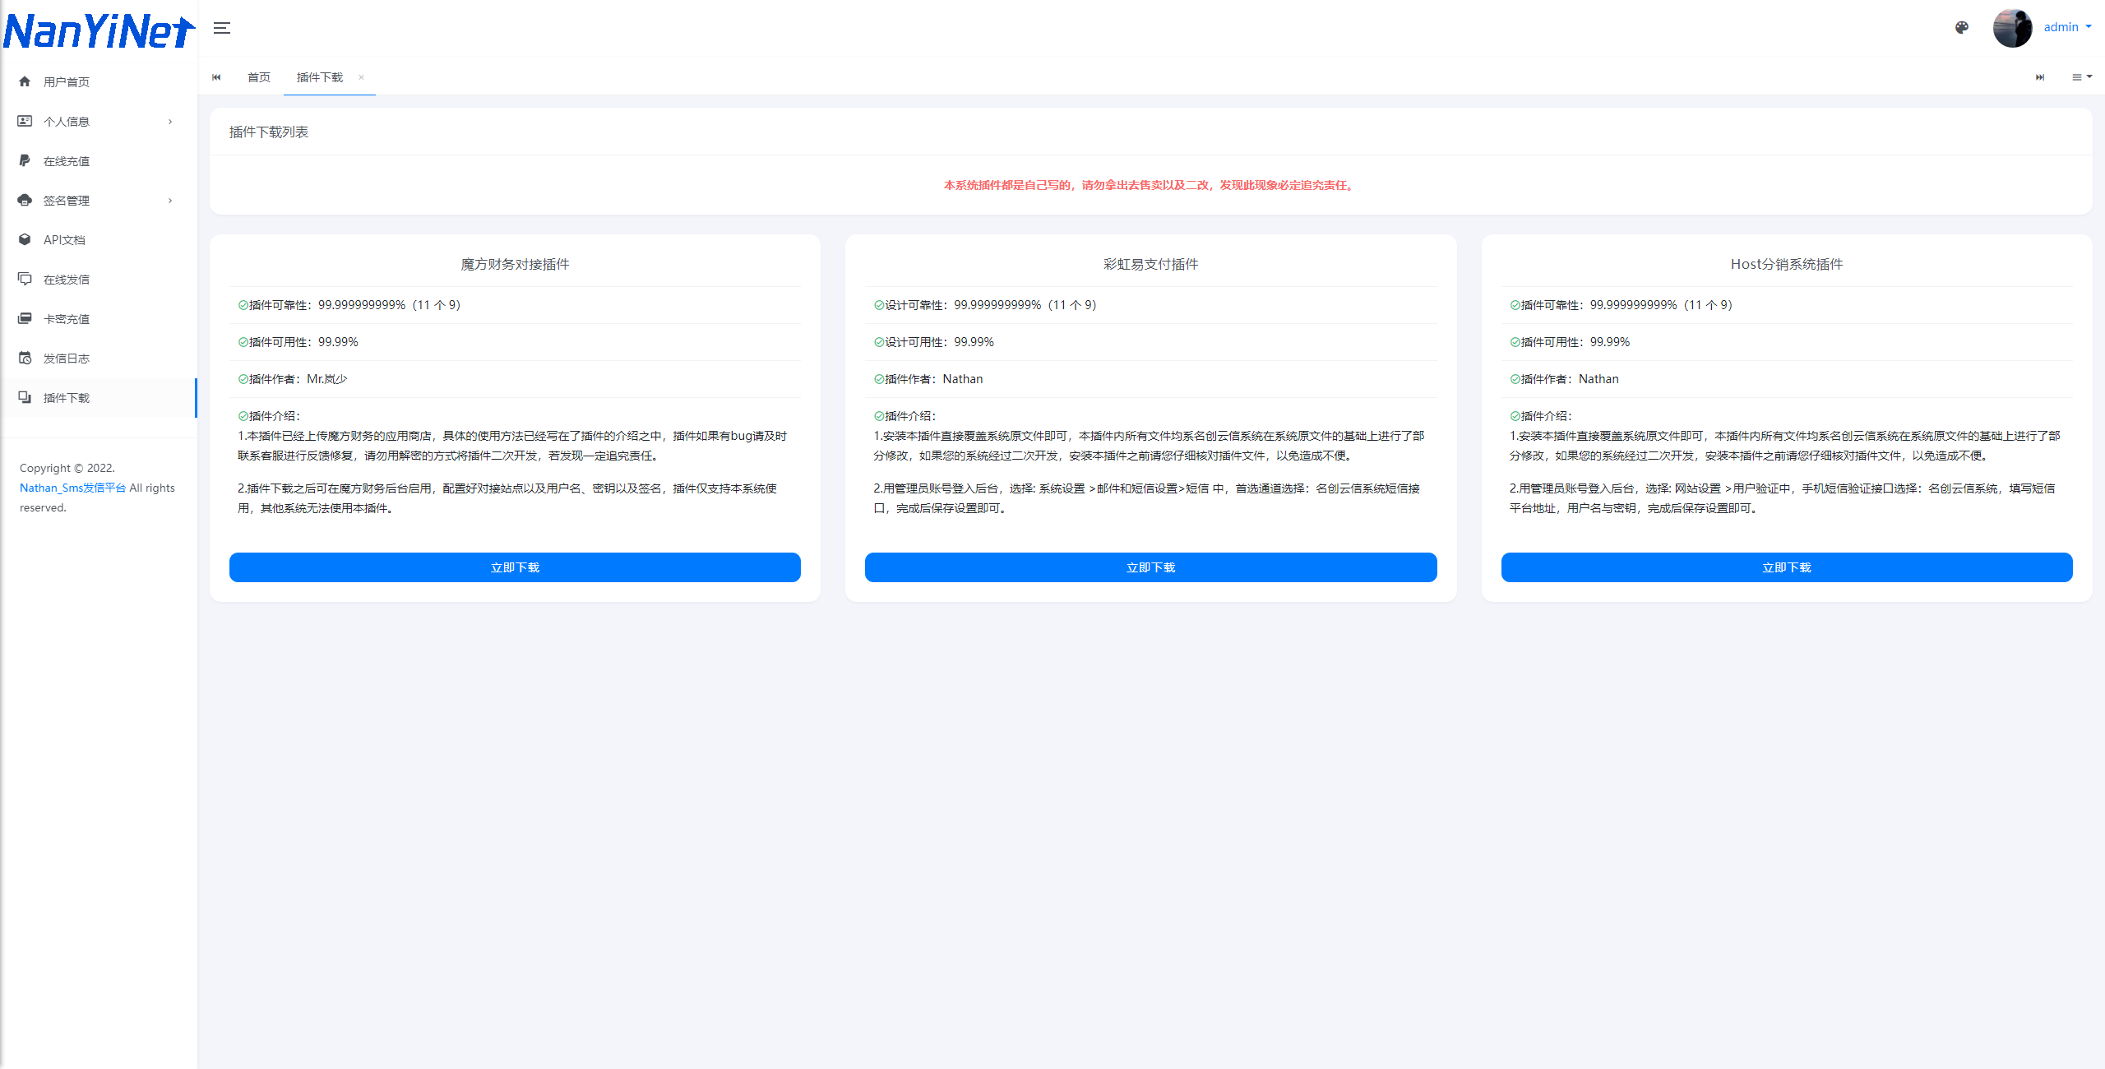2105x1069 pixels.
Task: Click the API文档 cube icon
Action: point(25,239)
